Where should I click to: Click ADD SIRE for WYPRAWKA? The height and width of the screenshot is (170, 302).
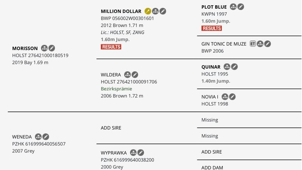click(212, 152)
